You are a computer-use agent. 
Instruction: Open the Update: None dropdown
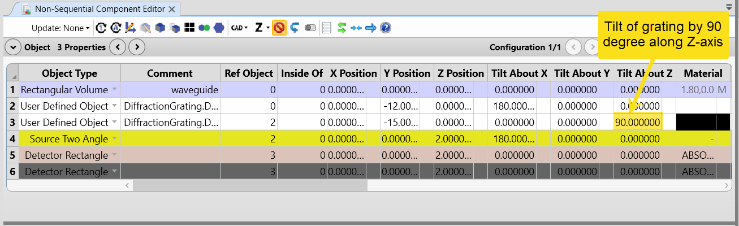tap(61, 28)
